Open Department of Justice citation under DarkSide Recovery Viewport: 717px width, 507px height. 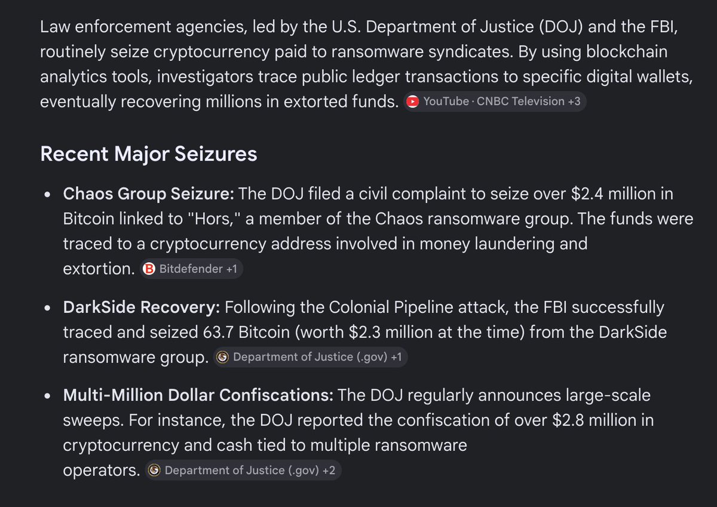point(310,357)
